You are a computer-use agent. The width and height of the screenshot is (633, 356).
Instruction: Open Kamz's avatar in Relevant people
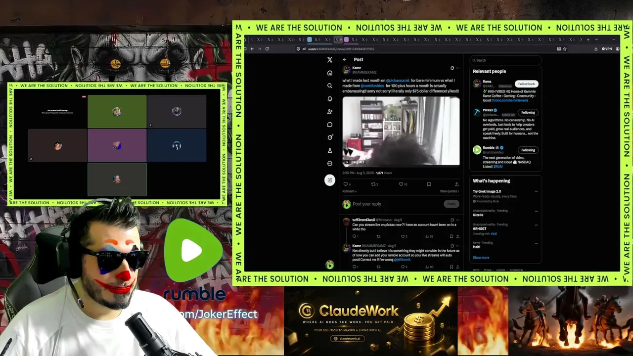click(x=477, y=84)
